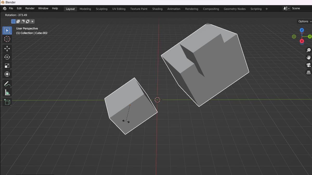312x175 pixels.
Task: Switch to the UV Editing workspace tab
Action: (x=119, y=9)
